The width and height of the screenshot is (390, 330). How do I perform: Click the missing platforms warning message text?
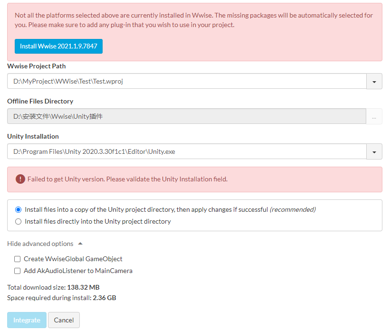(194, 20)
